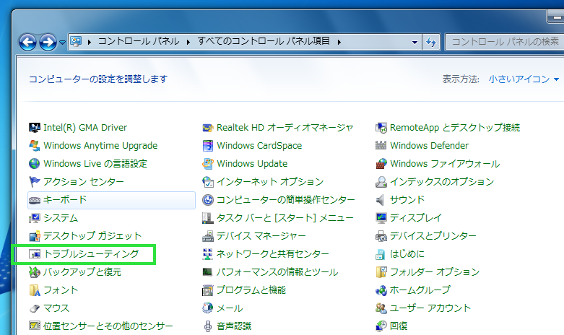Click the サウンド speaker icon

(x=381, y=200)
